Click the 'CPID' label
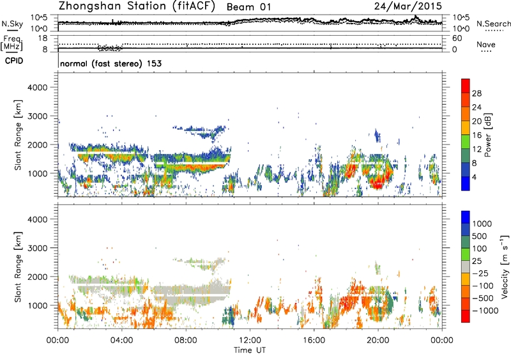The image size is (511, 354). pos(14,61)
